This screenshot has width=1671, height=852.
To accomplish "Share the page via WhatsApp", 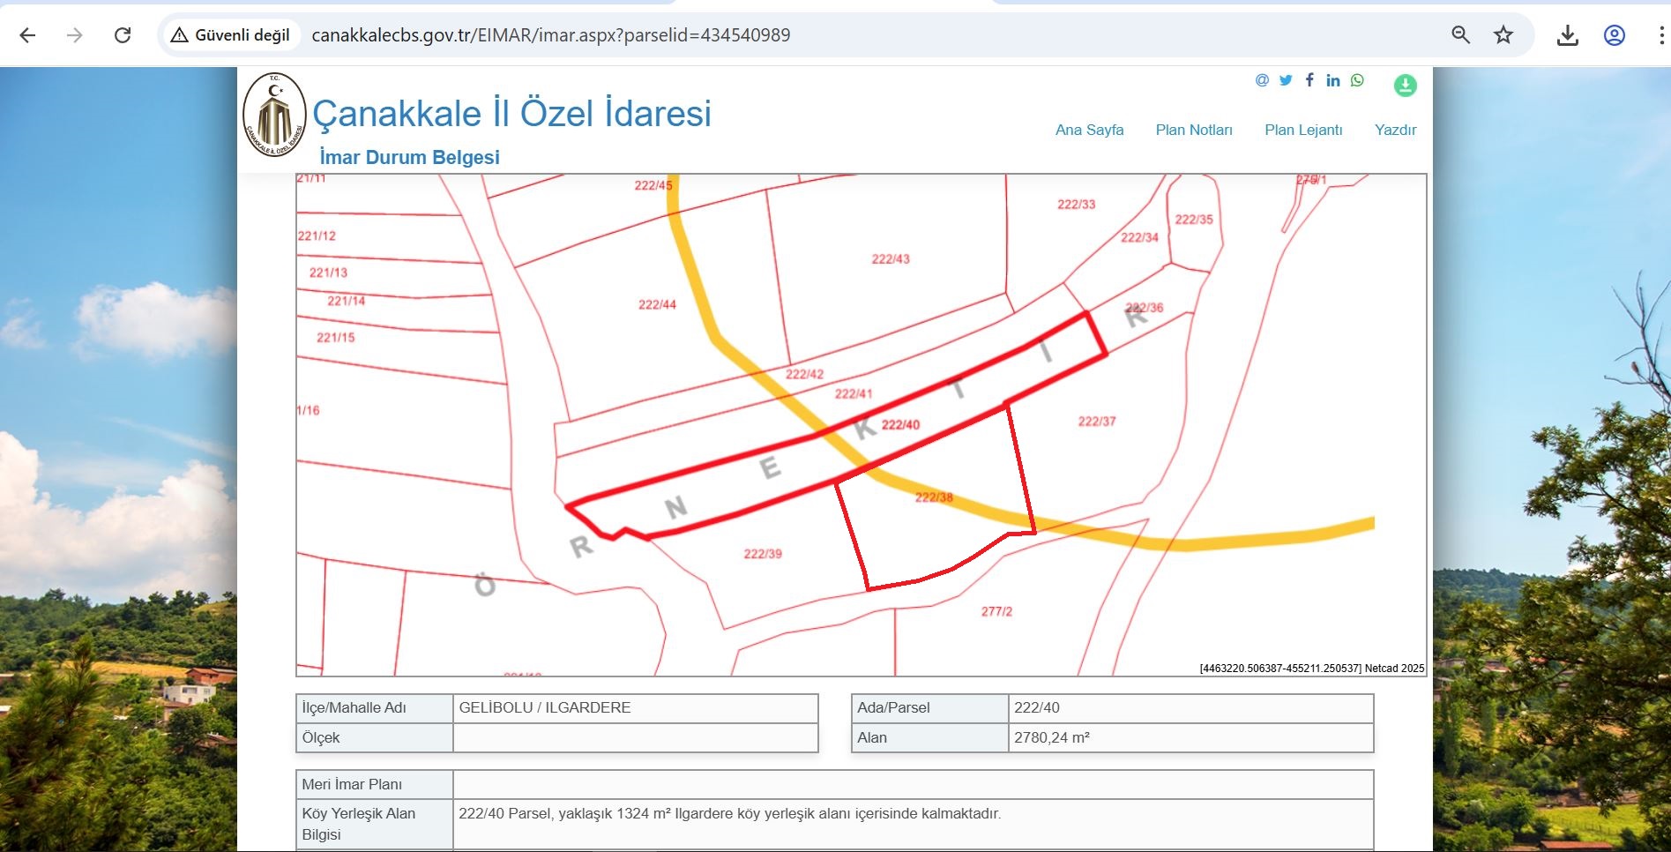I will point(1357,80).
